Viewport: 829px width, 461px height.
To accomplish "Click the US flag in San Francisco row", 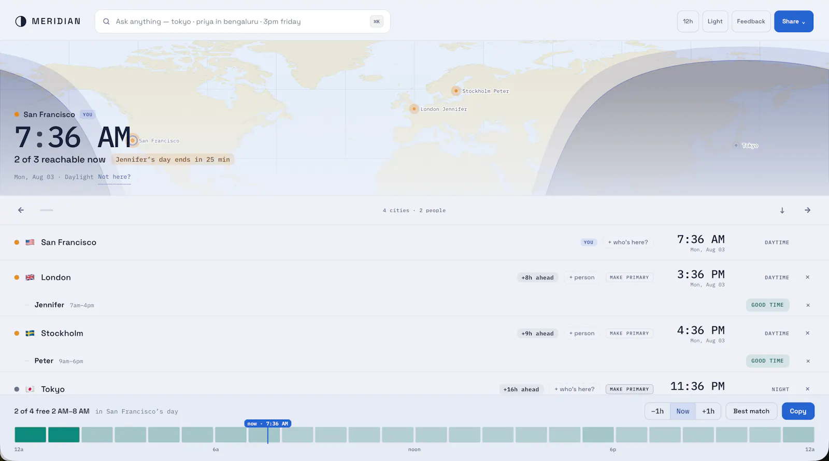I will (30, 242).
